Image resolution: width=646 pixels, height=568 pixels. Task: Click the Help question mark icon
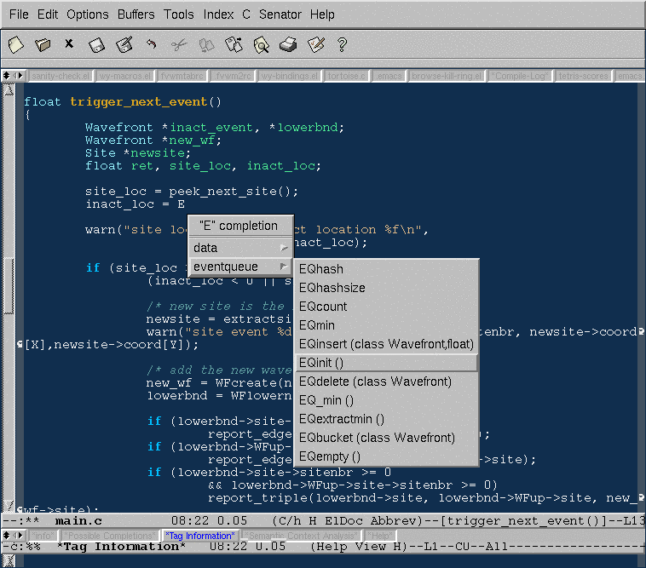343,43
